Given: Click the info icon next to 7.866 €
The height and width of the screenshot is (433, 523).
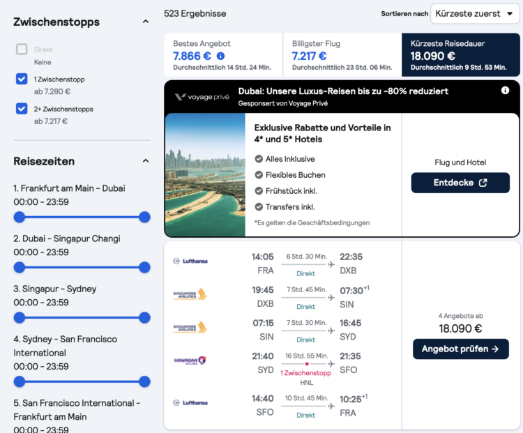Looking at the screenshot, I should [220, 56].
